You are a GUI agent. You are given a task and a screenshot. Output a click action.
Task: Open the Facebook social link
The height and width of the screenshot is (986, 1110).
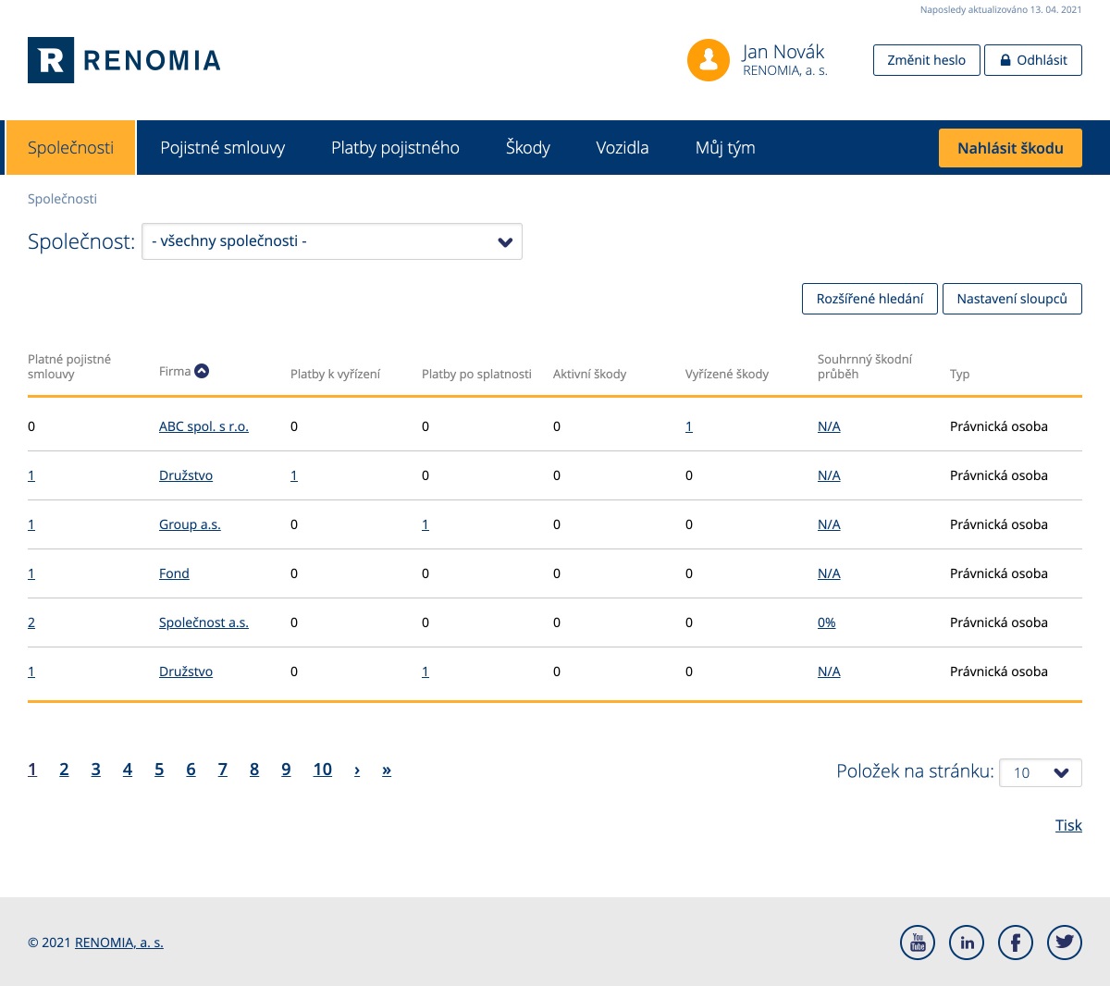1016,943
